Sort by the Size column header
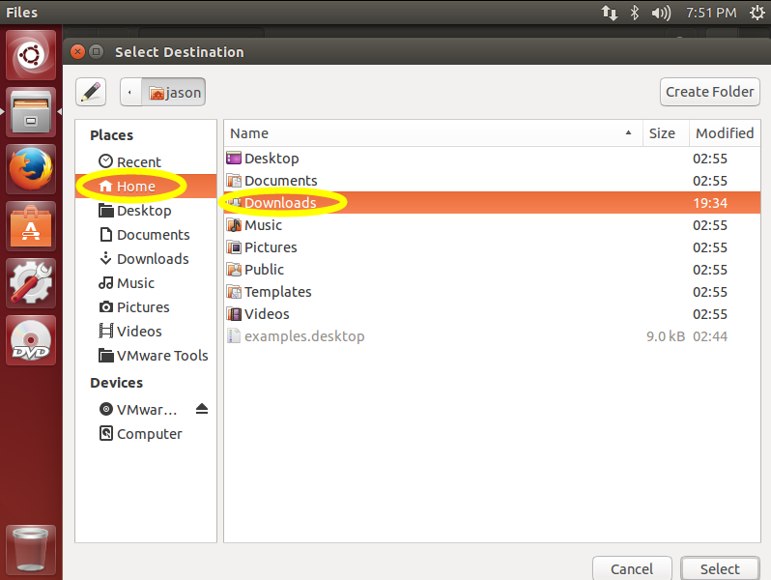The width and height of the screenshot is (771, 580). tap(666, 133)
